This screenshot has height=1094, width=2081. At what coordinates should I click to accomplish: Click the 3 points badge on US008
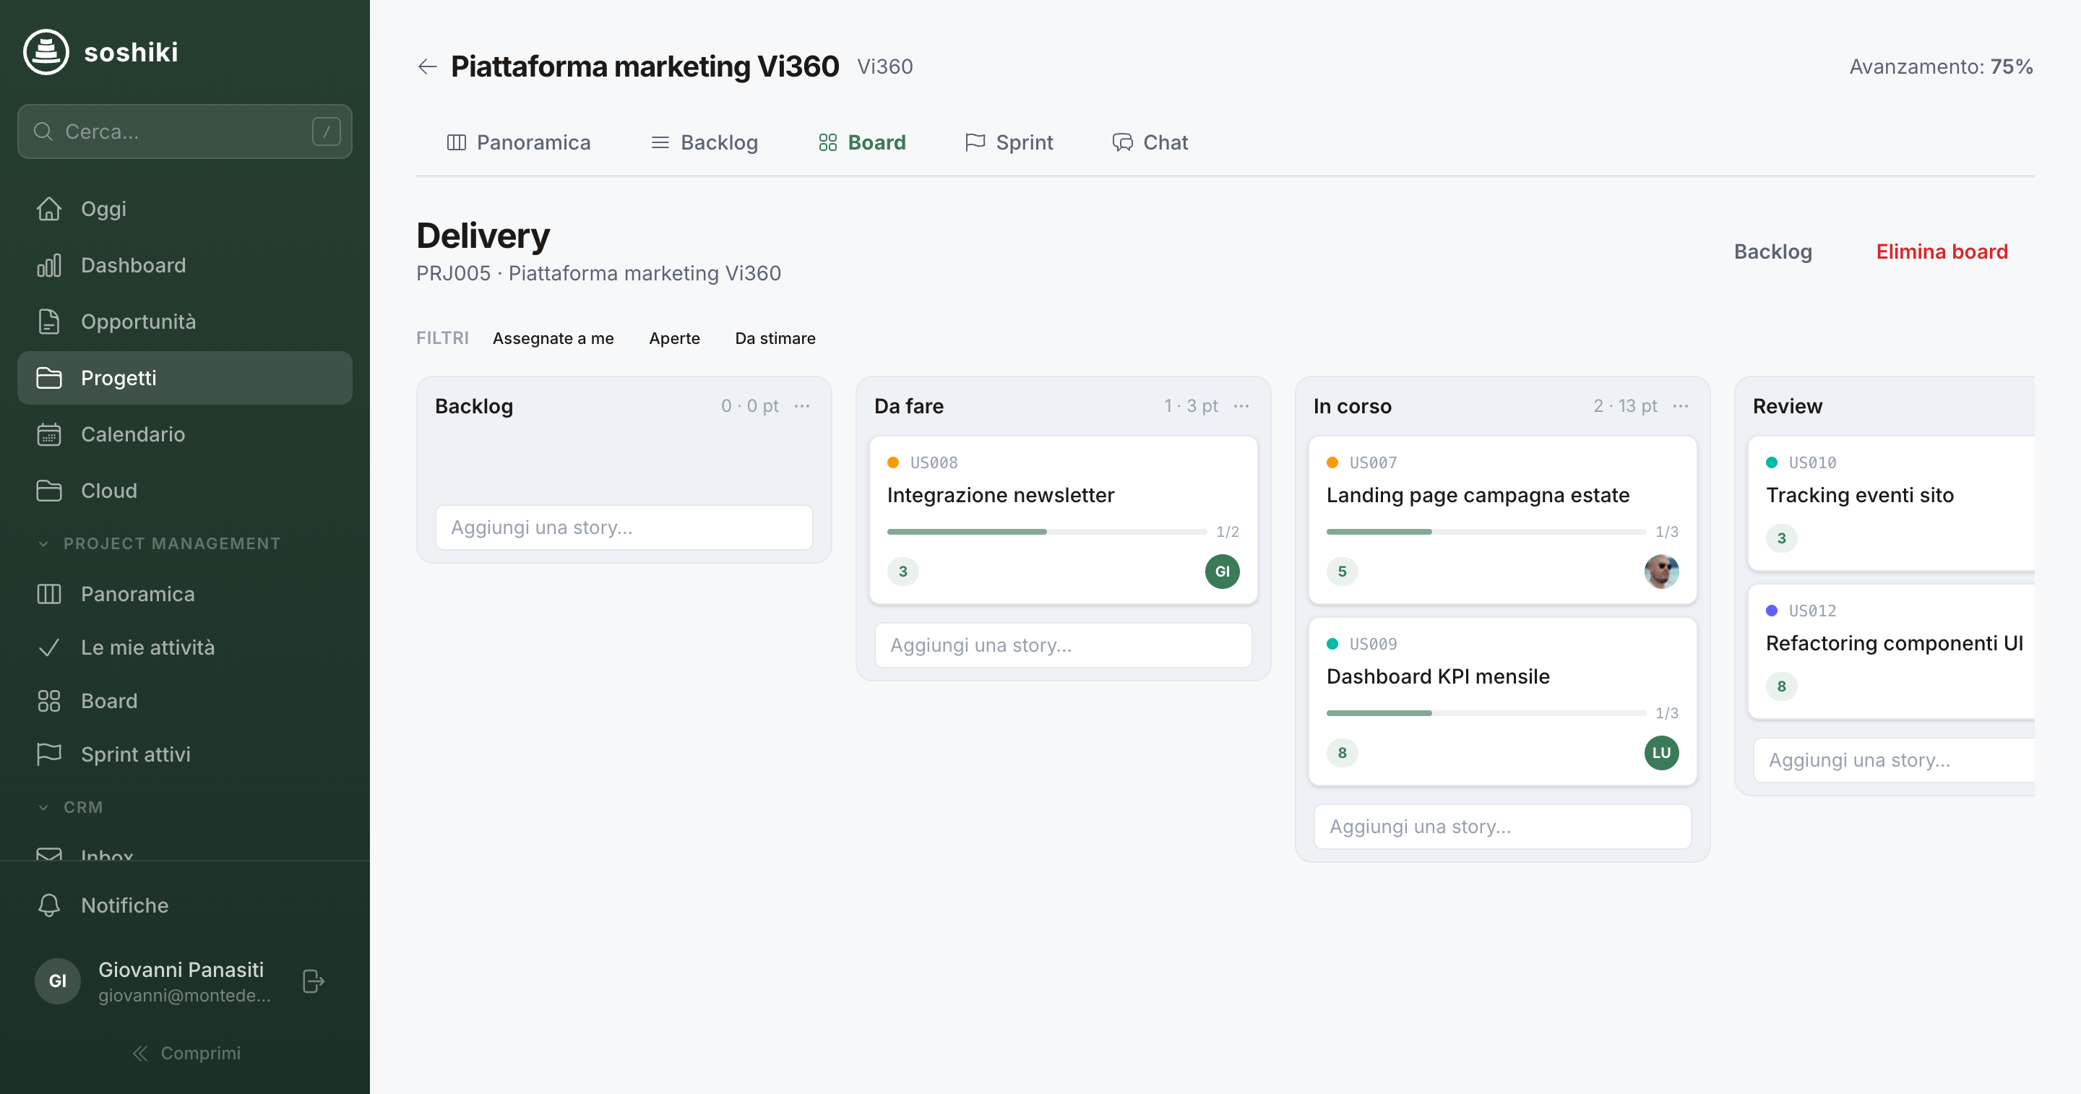[902, 572]
